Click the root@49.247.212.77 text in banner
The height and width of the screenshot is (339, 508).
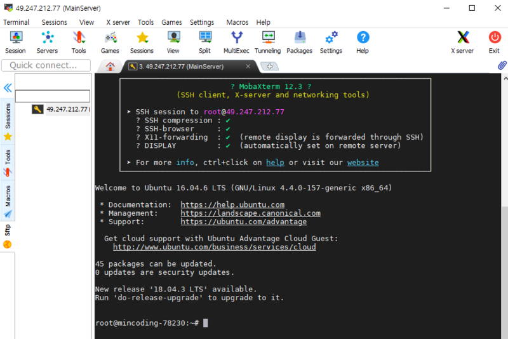point(244,112)
